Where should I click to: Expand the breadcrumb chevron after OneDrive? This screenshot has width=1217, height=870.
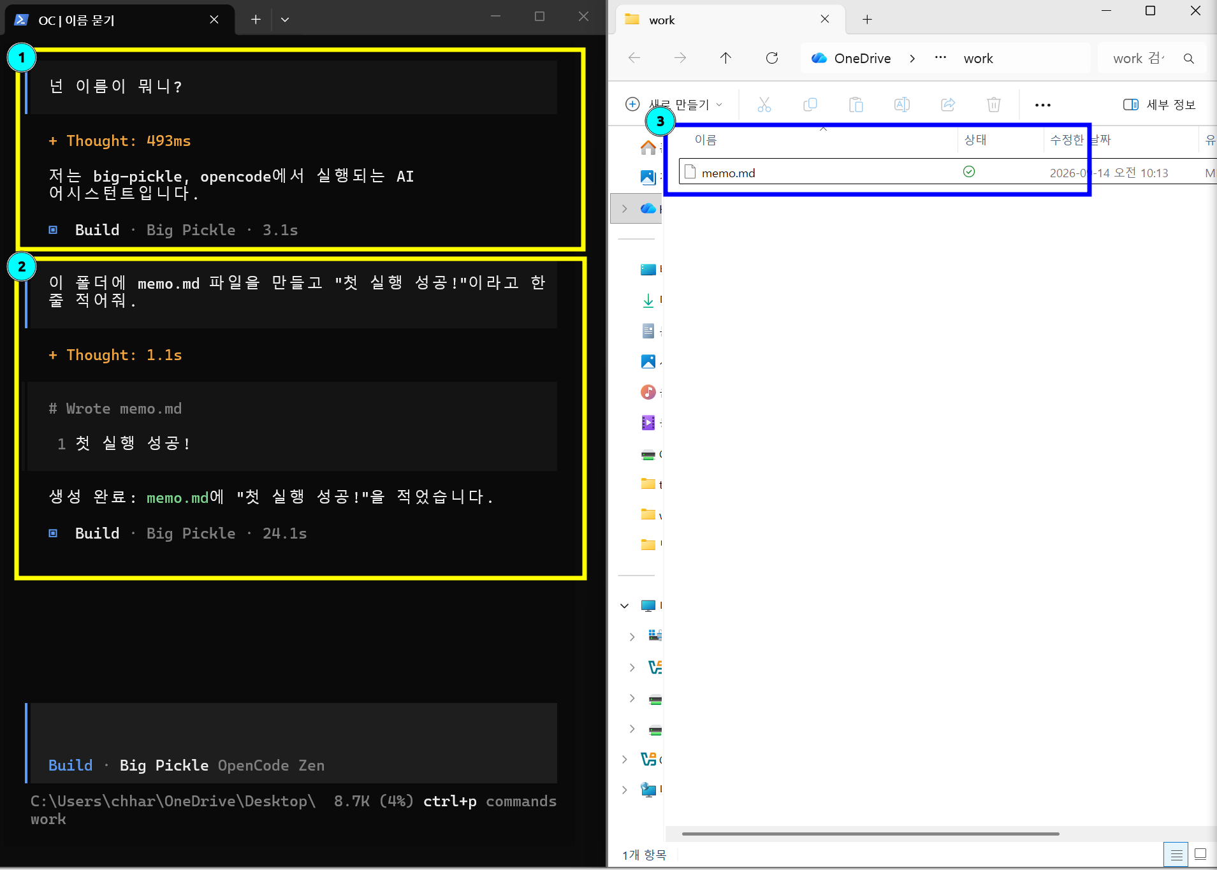pos(912,59)
